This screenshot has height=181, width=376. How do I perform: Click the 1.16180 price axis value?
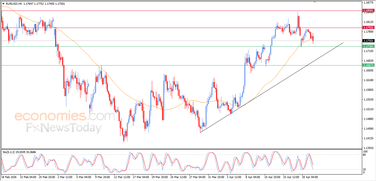point(368,80)
